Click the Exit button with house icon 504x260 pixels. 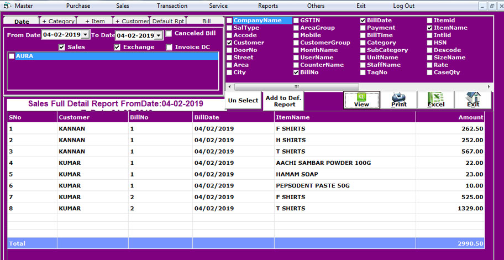(x=473, y=100)
